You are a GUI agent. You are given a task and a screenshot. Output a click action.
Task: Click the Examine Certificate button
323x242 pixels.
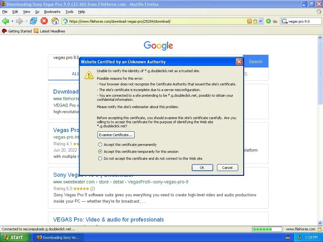(x=116, y=135)
